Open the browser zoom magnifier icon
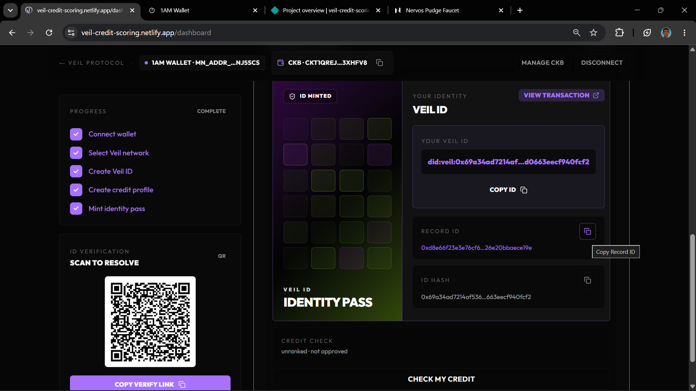The height and width of the screenshot is (391, 696). 576,33
